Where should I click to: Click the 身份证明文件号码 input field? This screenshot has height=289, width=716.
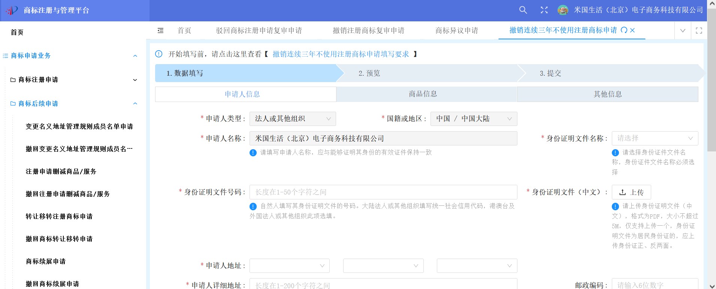pos(383,192)
